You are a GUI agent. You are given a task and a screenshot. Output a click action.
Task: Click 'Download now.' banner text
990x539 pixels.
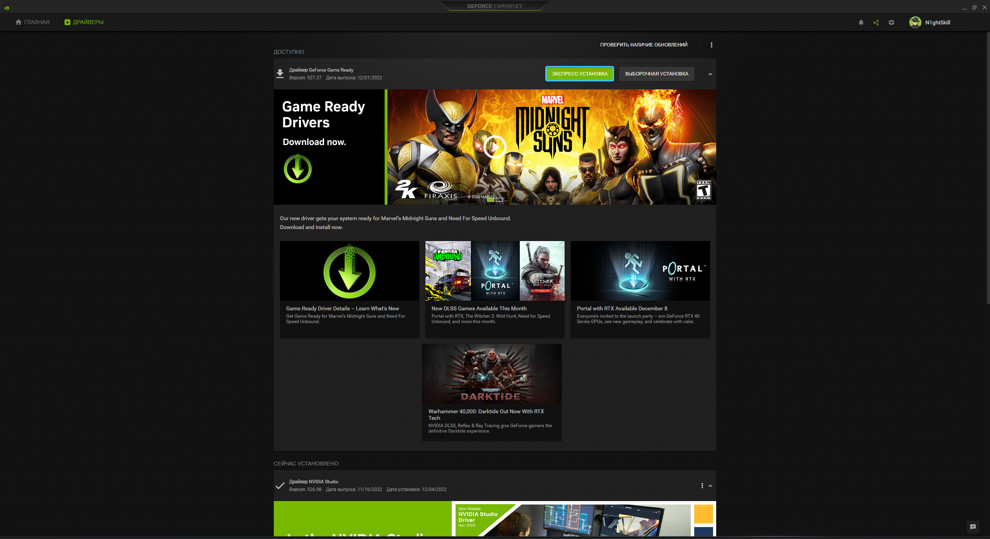(314, 142)
